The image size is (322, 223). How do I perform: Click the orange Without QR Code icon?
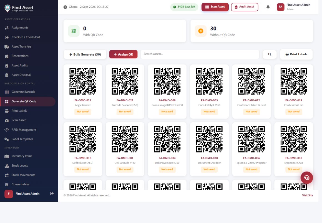pyautogui.click(x=201, y=31)
